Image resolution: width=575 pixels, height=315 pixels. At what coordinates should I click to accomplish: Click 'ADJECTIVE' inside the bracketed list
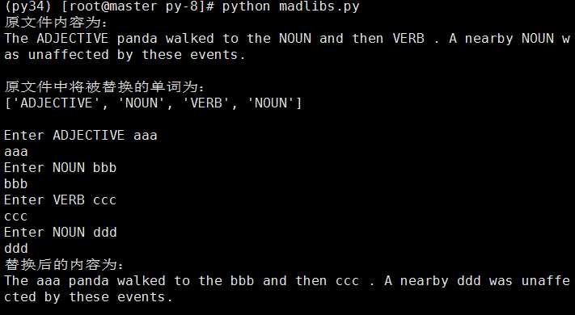click(x=57, y=103)
